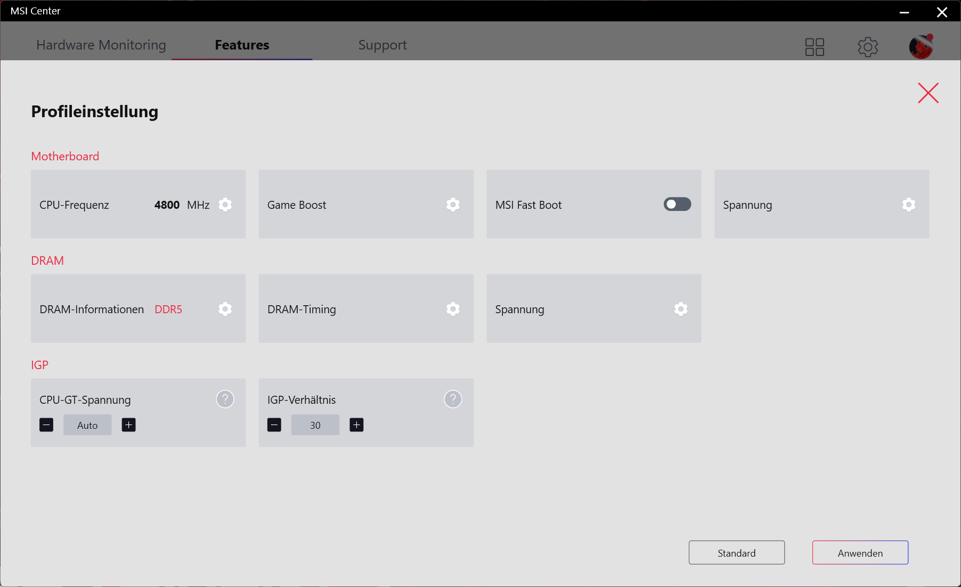961x587 pixels.
Task: Close the Profileinstellung panel with red X
Action: (x=929, y=93)
